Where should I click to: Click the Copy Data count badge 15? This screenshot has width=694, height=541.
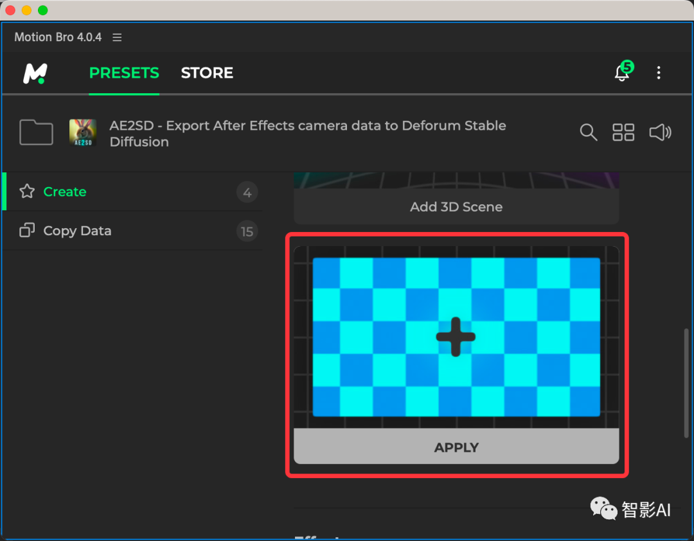click(x=247, y=231)
